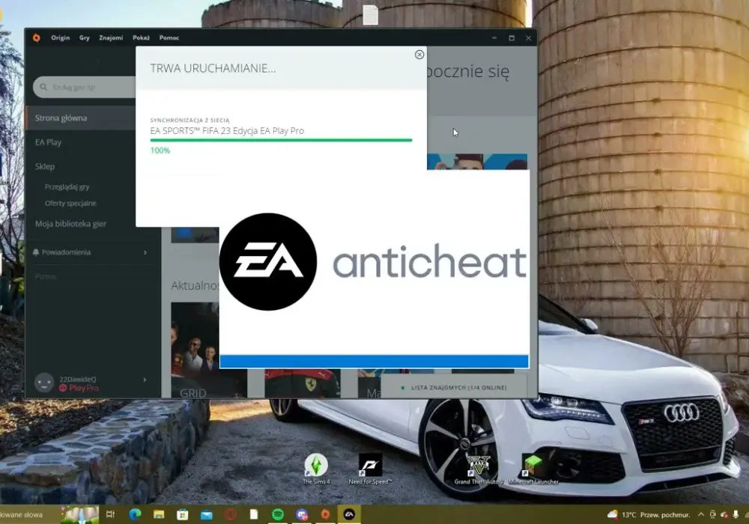Expand the Powiadomienia notifications panel
749x524 pixels.
point(91,252)
